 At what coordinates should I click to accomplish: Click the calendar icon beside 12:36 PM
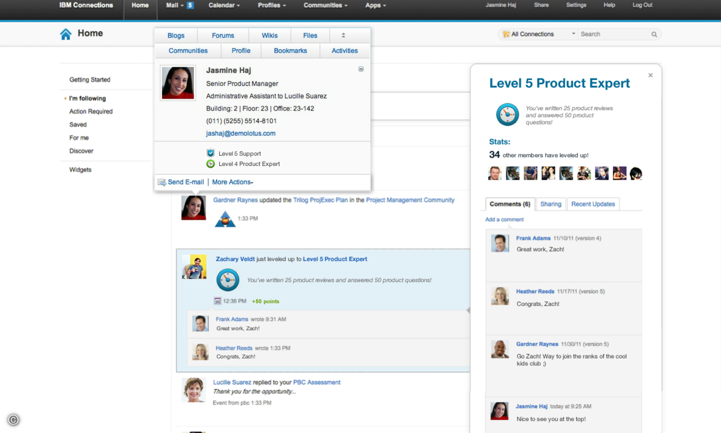[x=218, y=301]
